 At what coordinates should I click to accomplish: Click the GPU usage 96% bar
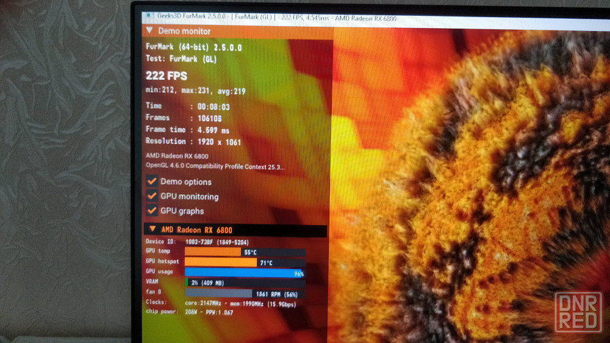pos(245,273)
